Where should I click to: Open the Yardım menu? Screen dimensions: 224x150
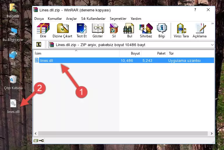tap(136, 19)
